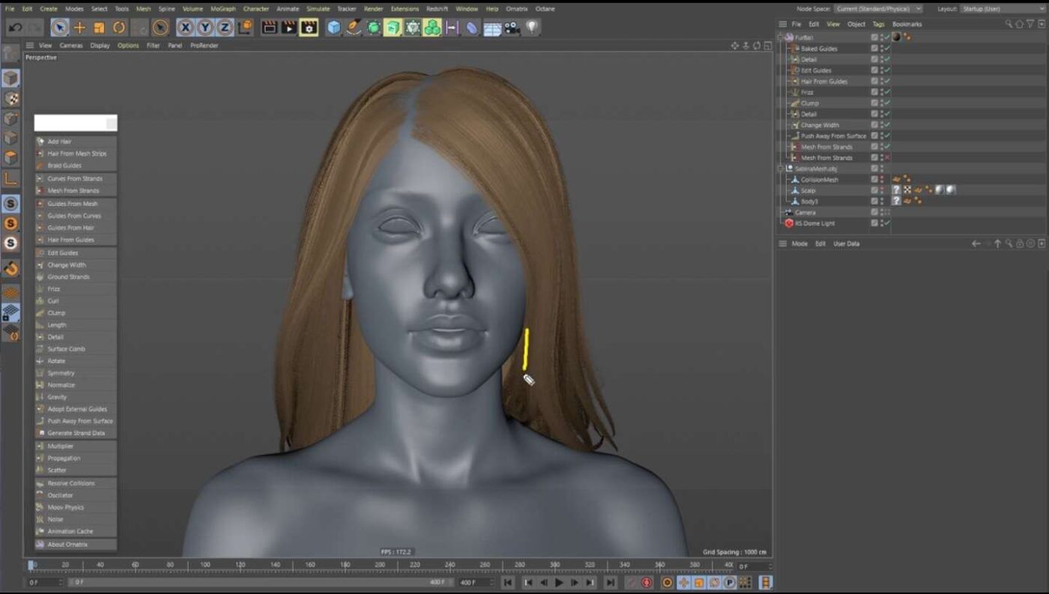Click the Ornatrix panel search field
Screen dimensions: 1049x594
(76, 123)
